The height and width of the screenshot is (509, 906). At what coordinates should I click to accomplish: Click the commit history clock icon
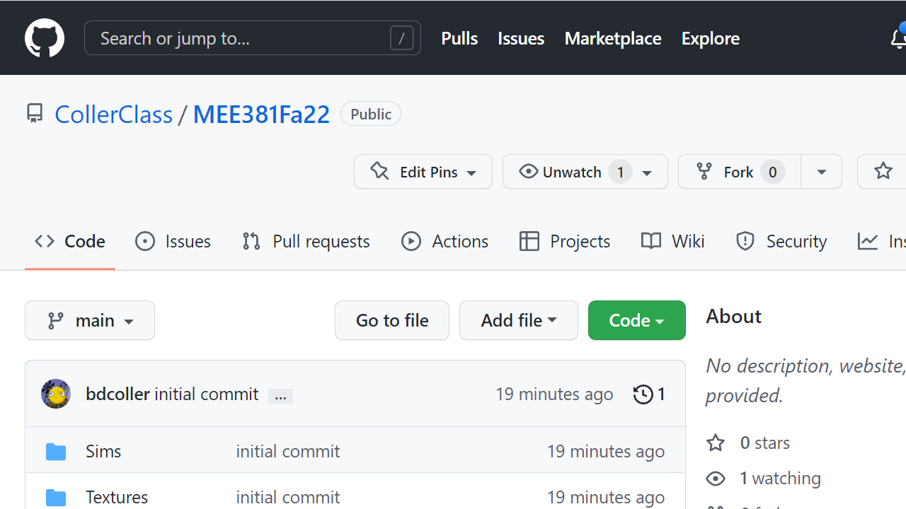(643, 394)
